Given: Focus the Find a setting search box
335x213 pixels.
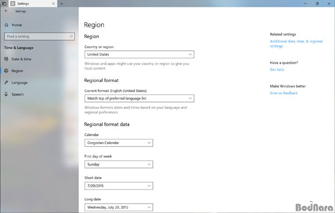Looking at the screenshot, I should pyautogui.click(x=39, y=36).
